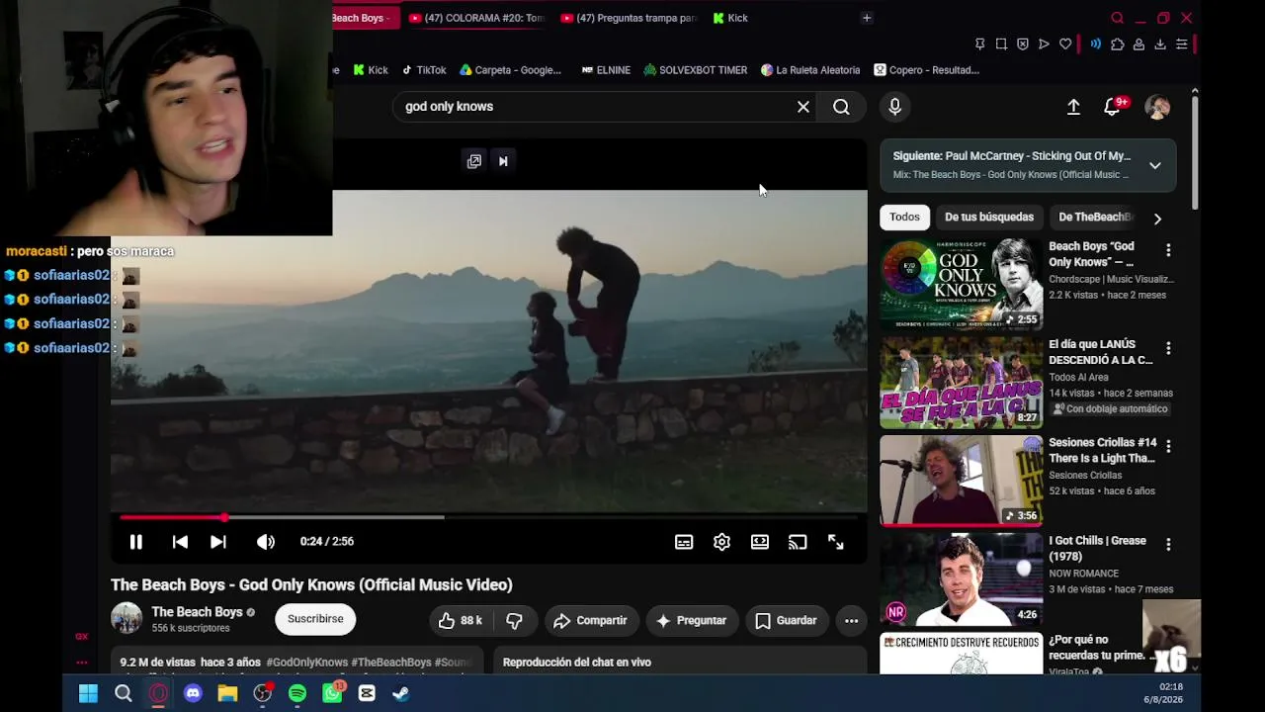Click the browser snapshot capture icon

point(1001,44)
